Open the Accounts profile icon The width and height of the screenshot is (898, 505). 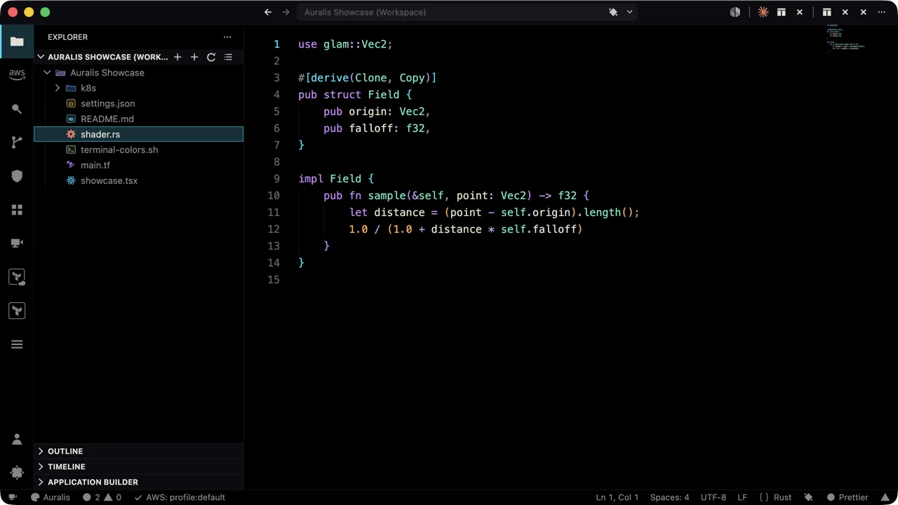tap(17, 439)
